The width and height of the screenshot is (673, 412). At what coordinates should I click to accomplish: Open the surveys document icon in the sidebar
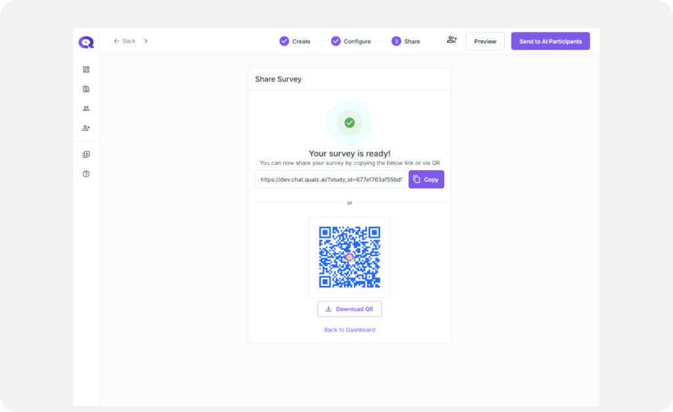pyautogui.click(x=86, y=89)
